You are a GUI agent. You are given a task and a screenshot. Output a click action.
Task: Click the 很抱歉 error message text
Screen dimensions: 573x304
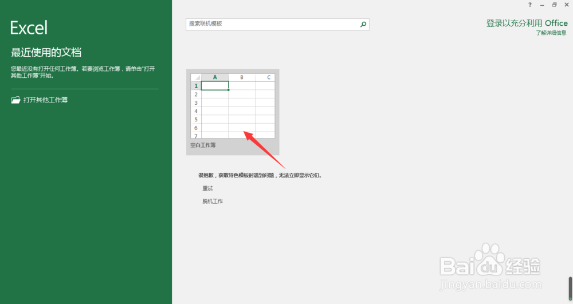coord(260,175)
